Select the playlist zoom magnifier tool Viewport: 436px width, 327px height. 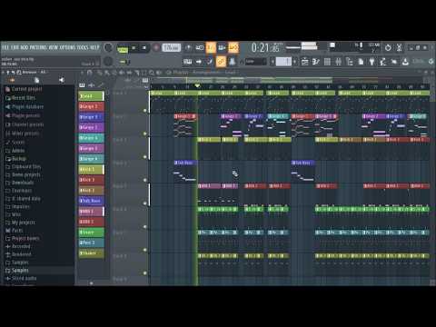tap(151, 73)
